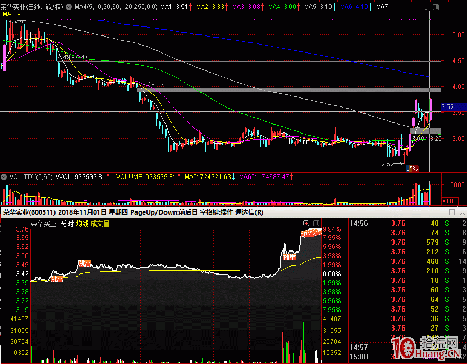This screenshot has width=467, height=364.
Task: Click the highlighted 3.52 price tag
Action: click(454, 107)
